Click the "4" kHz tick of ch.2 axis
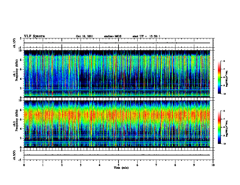The image size is (240, 185). click(x=21, y=129)
